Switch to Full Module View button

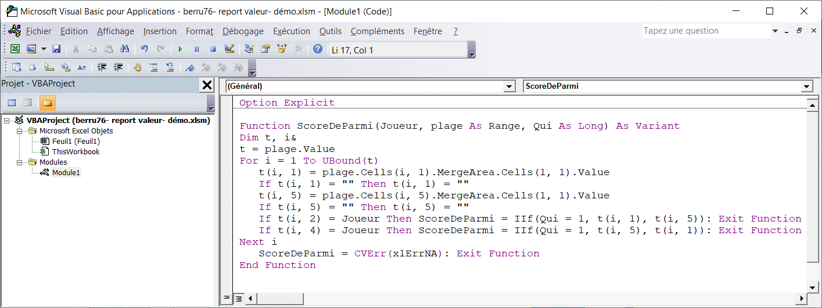(x=238, y=299)
